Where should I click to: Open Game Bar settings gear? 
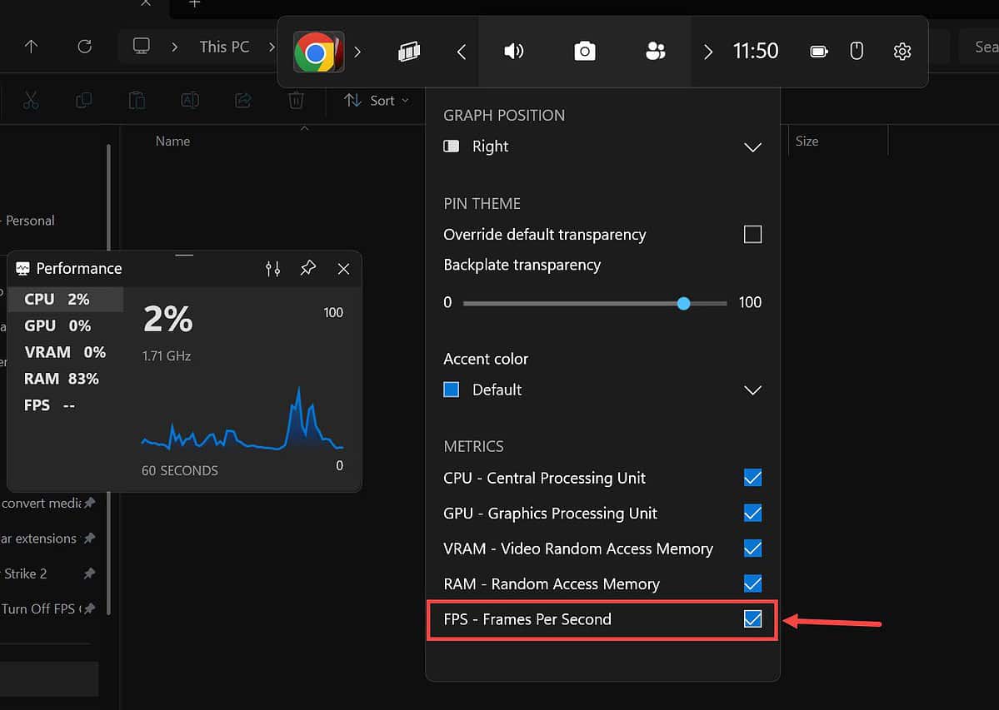(x=902, y=51)
